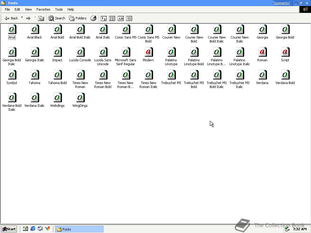Select the Impact font icon

pyautogui.click(x=57, y=52)
